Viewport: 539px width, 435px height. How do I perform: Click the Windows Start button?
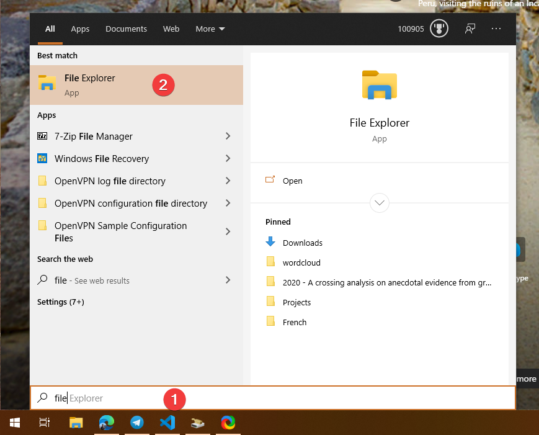(x=15, y=423)
